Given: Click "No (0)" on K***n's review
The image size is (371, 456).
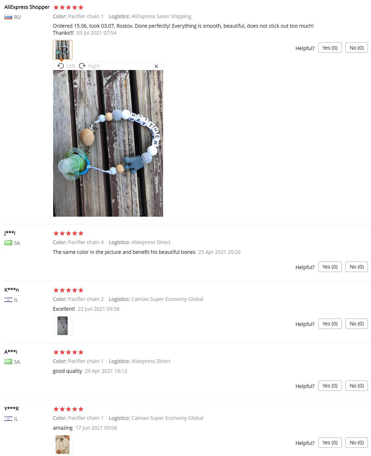Looking at the screenshot, I should tap(356, 323).
